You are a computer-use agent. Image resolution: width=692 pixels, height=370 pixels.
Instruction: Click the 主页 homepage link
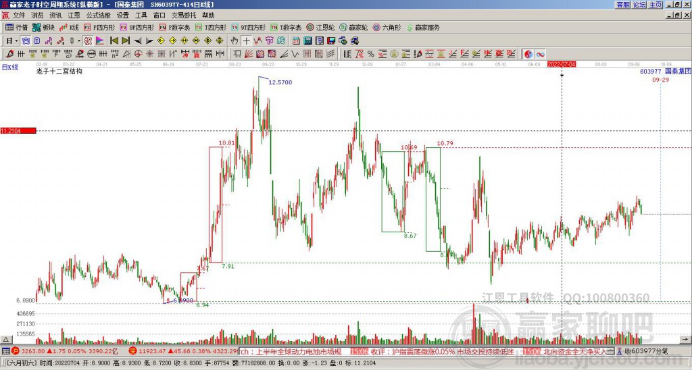656,5
